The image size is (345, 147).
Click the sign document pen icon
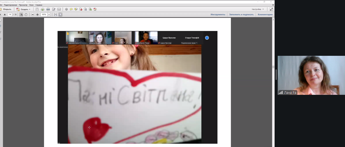[x=95, y=9]
